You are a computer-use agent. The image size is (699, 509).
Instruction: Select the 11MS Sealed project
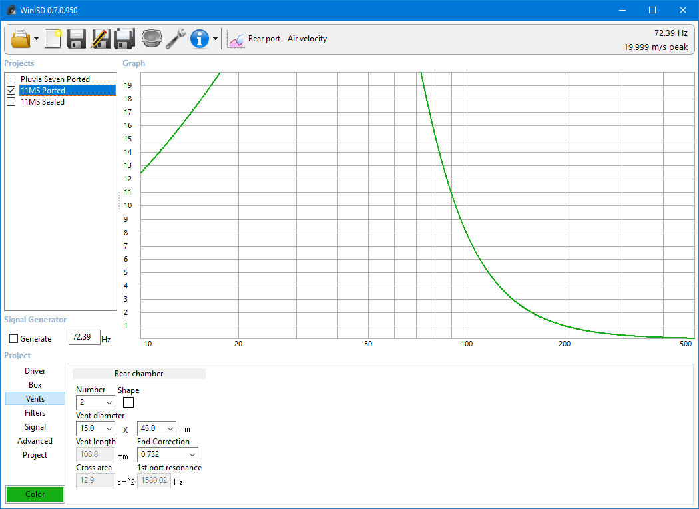(43, 102)
